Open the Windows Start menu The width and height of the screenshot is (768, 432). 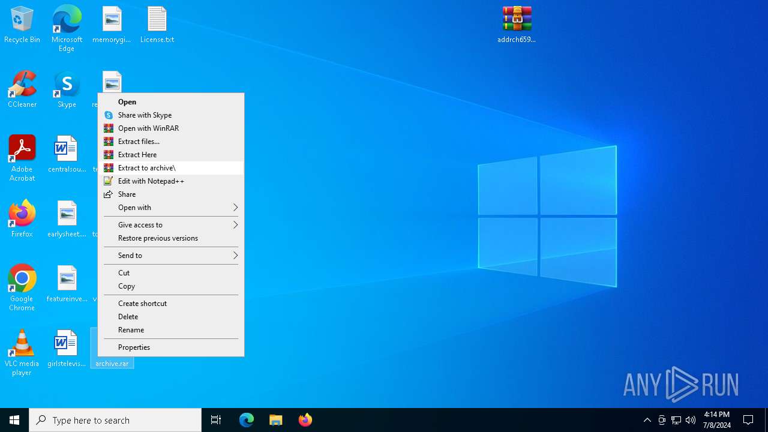[x=14, y=420]
